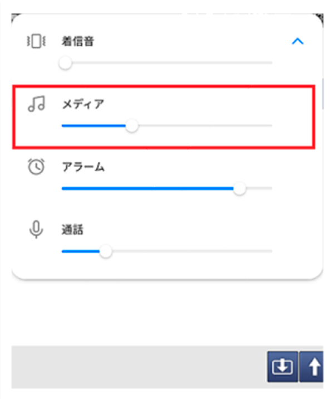Click the アラーム slider handle

[x=239, y=188]
